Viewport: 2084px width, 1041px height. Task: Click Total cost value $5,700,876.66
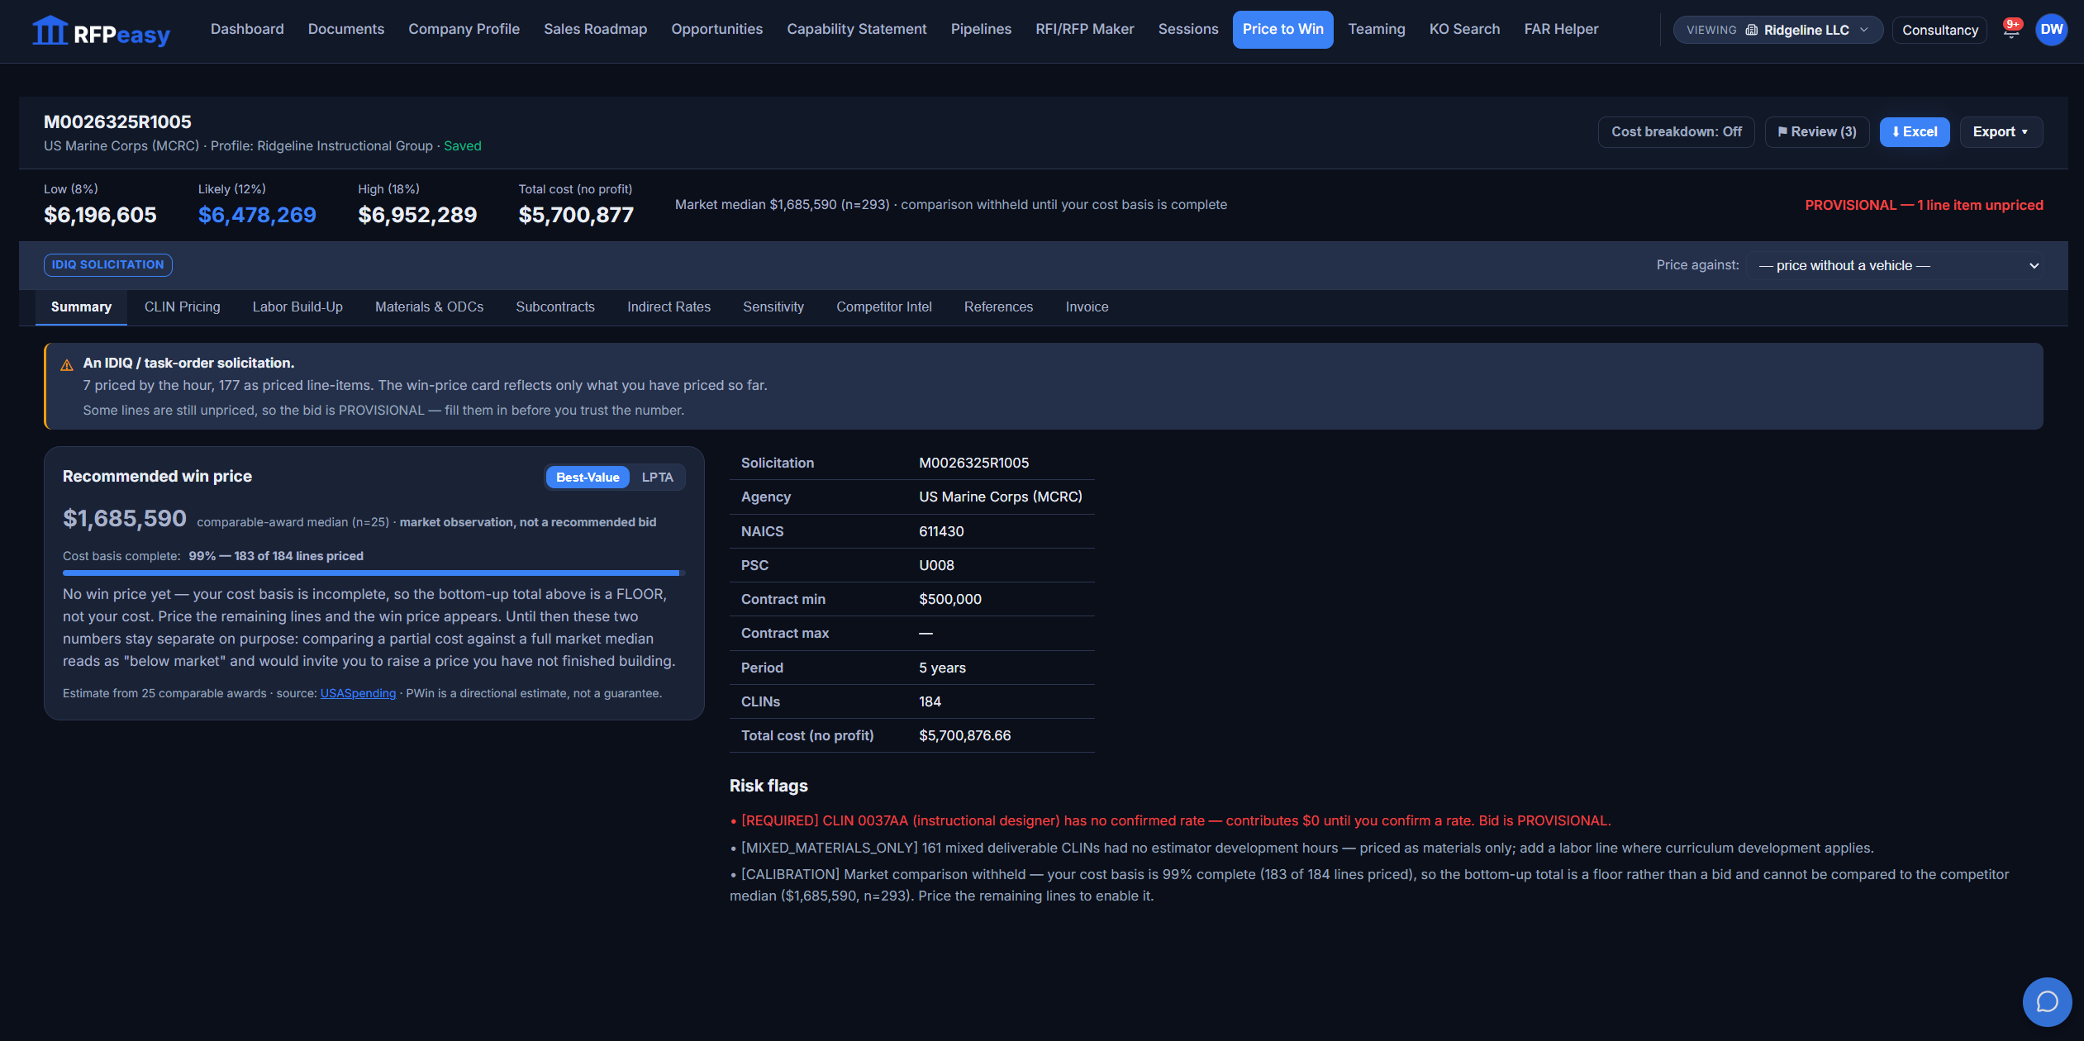point(964,735)
